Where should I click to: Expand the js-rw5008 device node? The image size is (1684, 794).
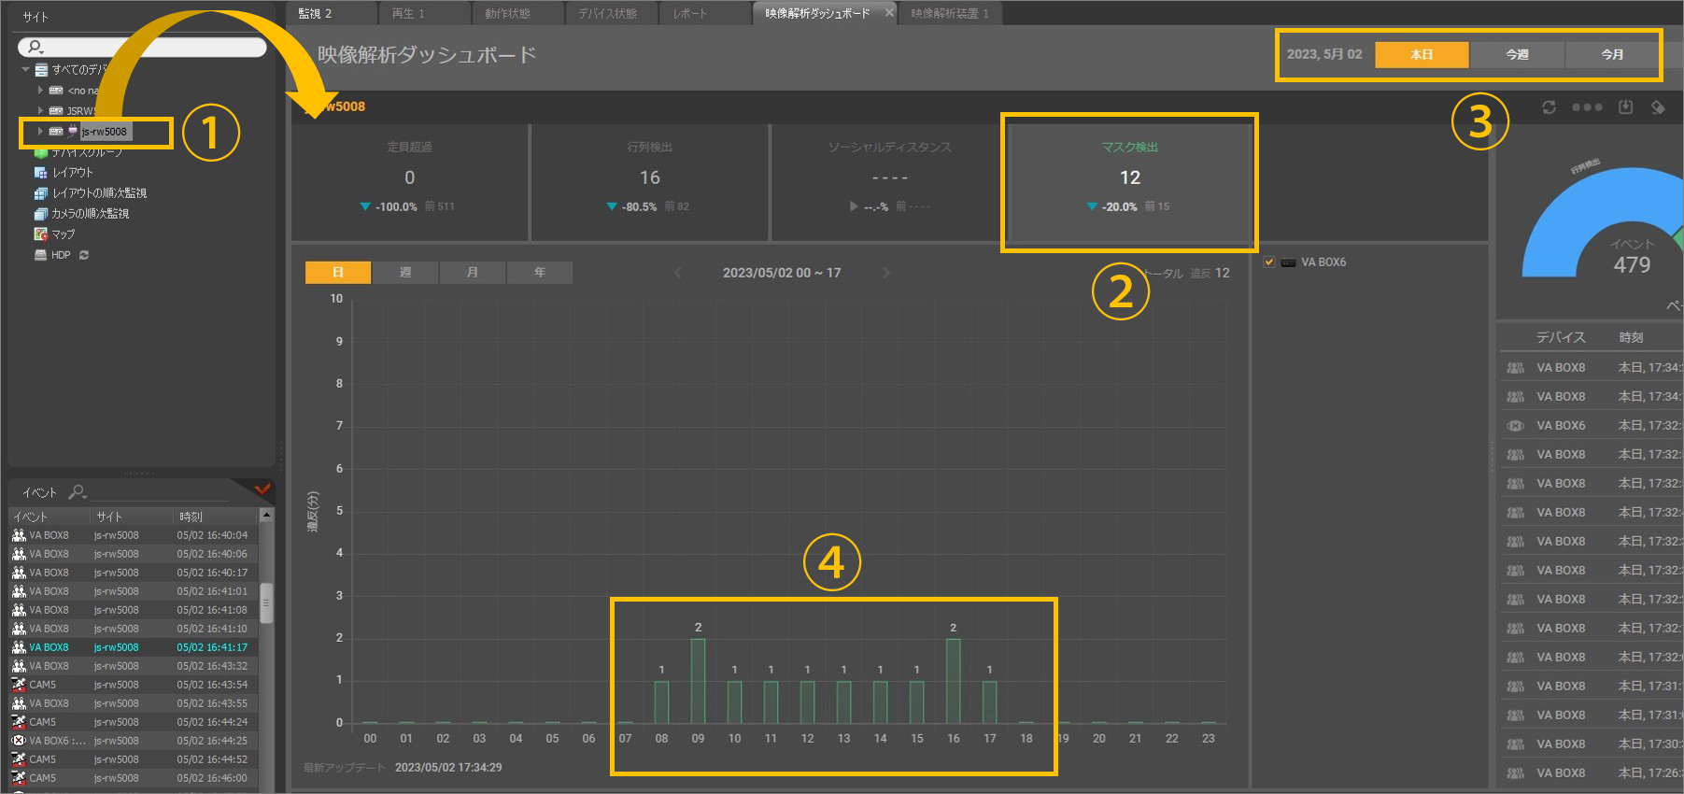click(x=40, y=132)
